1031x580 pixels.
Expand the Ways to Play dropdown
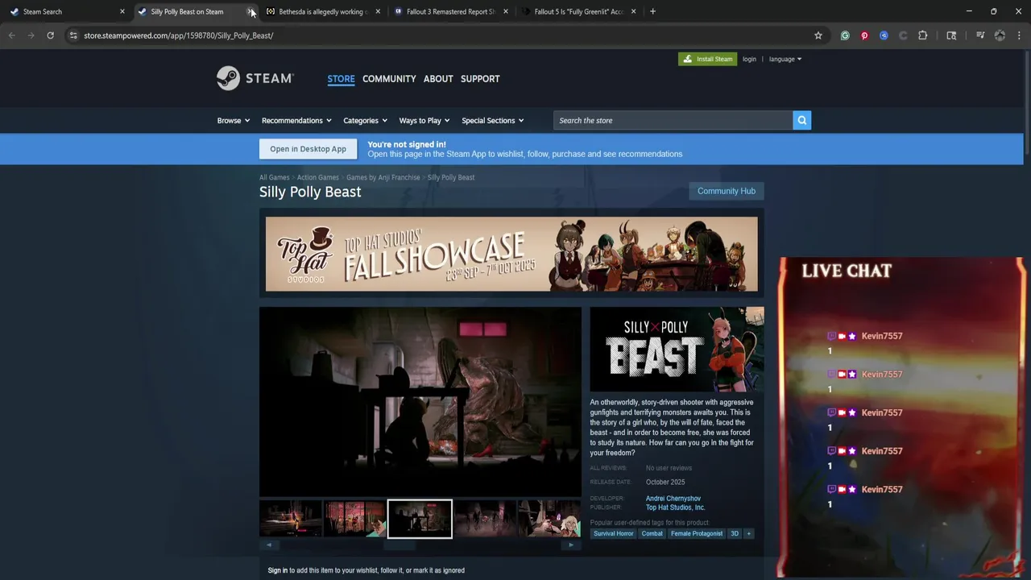click(x=424, y=120)
